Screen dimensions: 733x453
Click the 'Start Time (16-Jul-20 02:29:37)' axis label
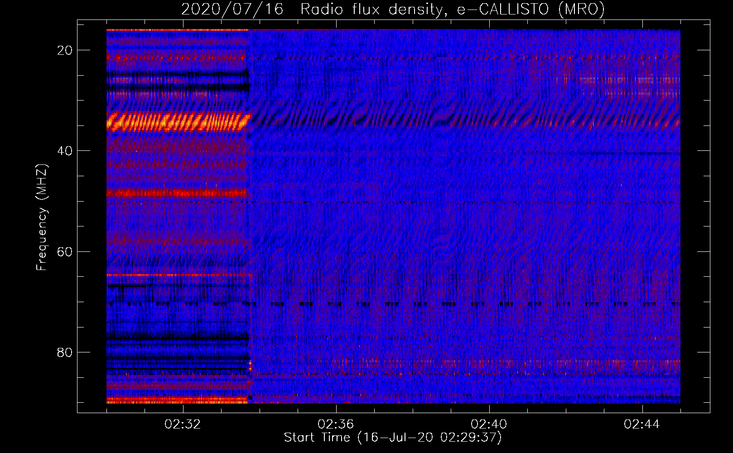tap(393, 438)
